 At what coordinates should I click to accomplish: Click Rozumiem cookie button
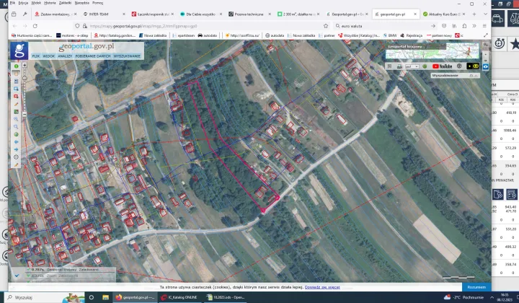click(476, 287)
